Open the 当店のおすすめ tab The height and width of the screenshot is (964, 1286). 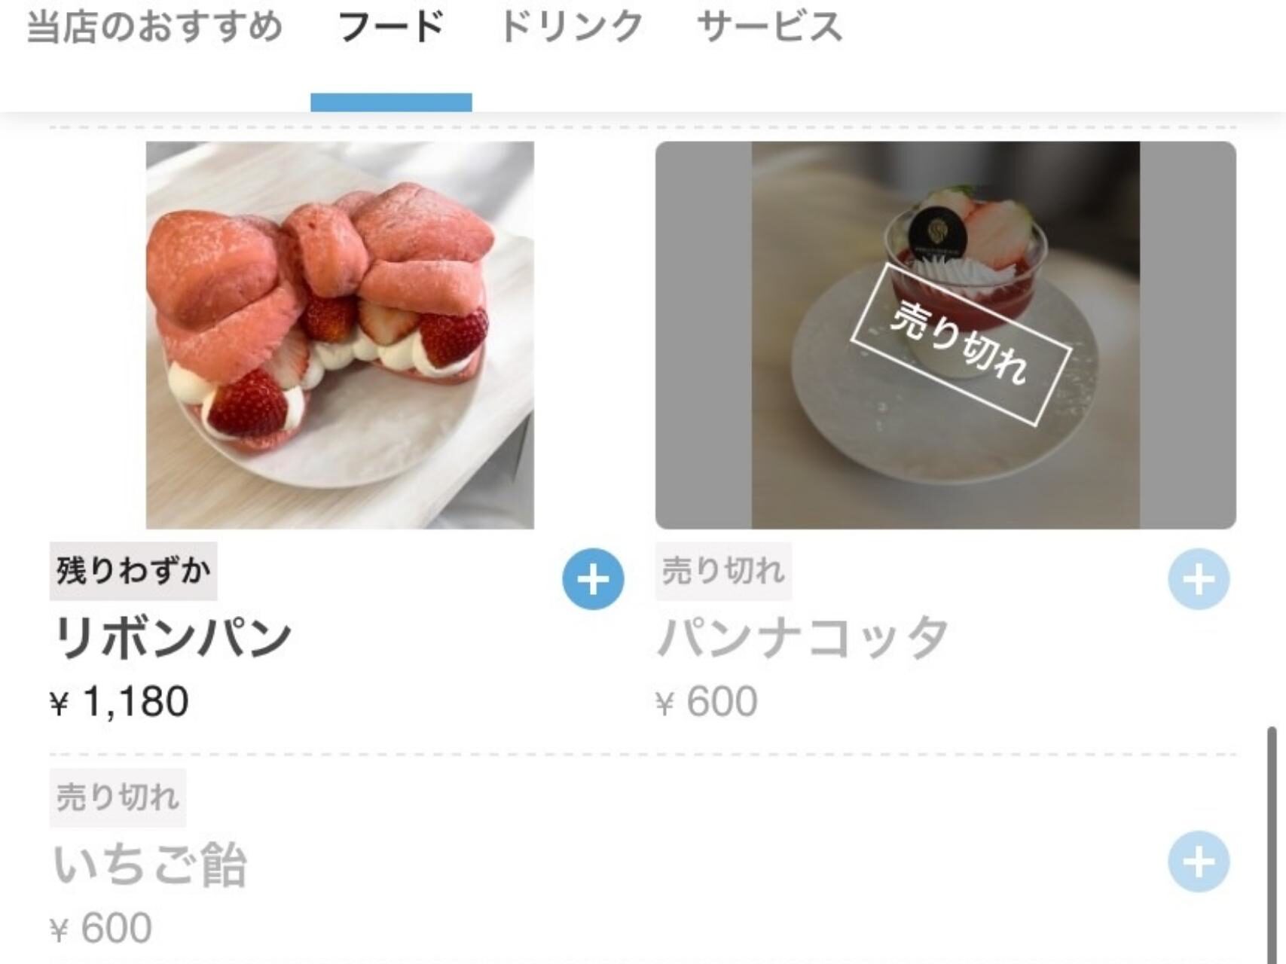click(154, 27)
